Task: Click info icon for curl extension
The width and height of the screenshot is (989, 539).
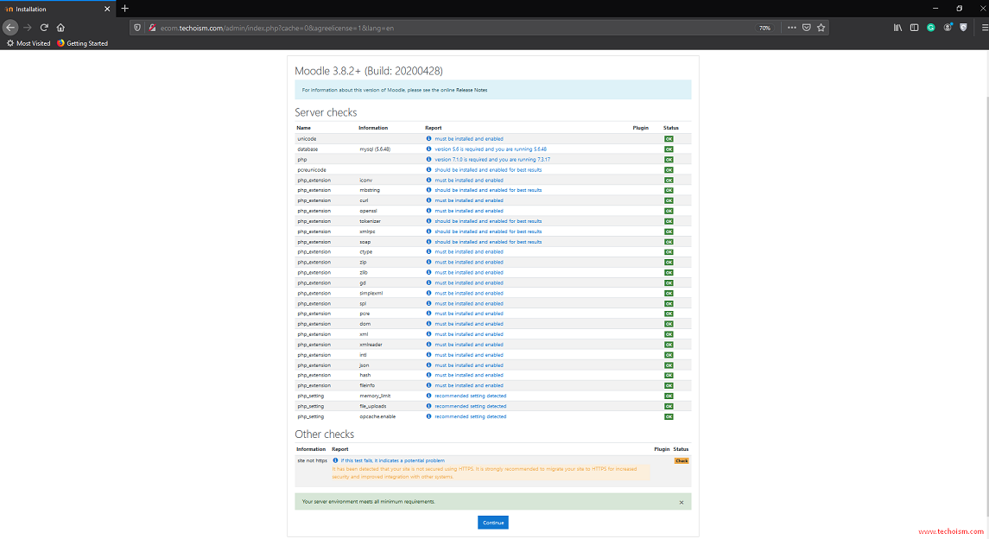Action: [x=429, y=200]
